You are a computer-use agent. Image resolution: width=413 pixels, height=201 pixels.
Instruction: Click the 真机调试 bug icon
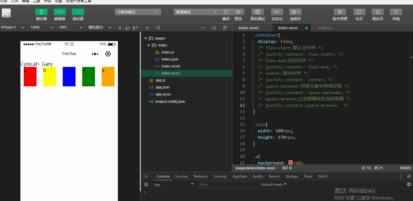click(x=257, y=12)
